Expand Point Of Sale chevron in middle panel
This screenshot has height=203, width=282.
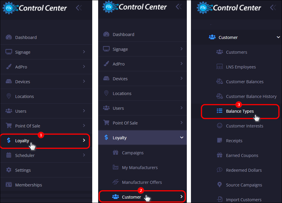(181, 122)
